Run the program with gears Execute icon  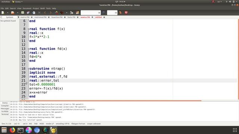click(72, 13)
